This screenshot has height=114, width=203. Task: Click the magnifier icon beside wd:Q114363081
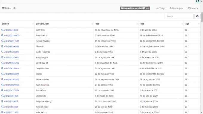click(x=2, y=74)
